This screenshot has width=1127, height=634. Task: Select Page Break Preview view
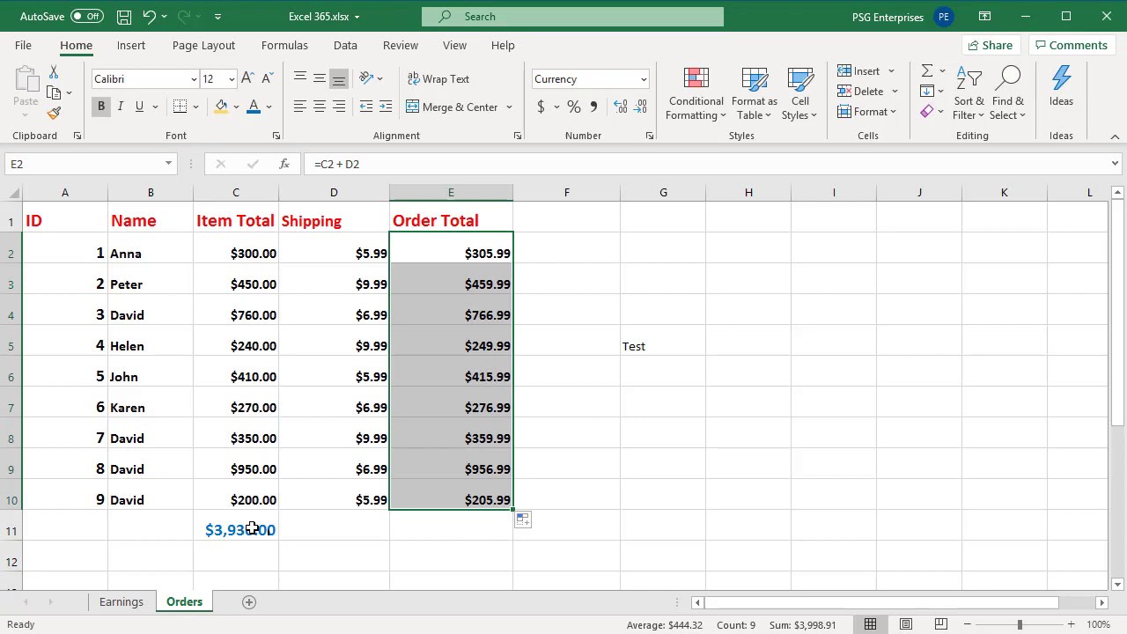(940, 624)
